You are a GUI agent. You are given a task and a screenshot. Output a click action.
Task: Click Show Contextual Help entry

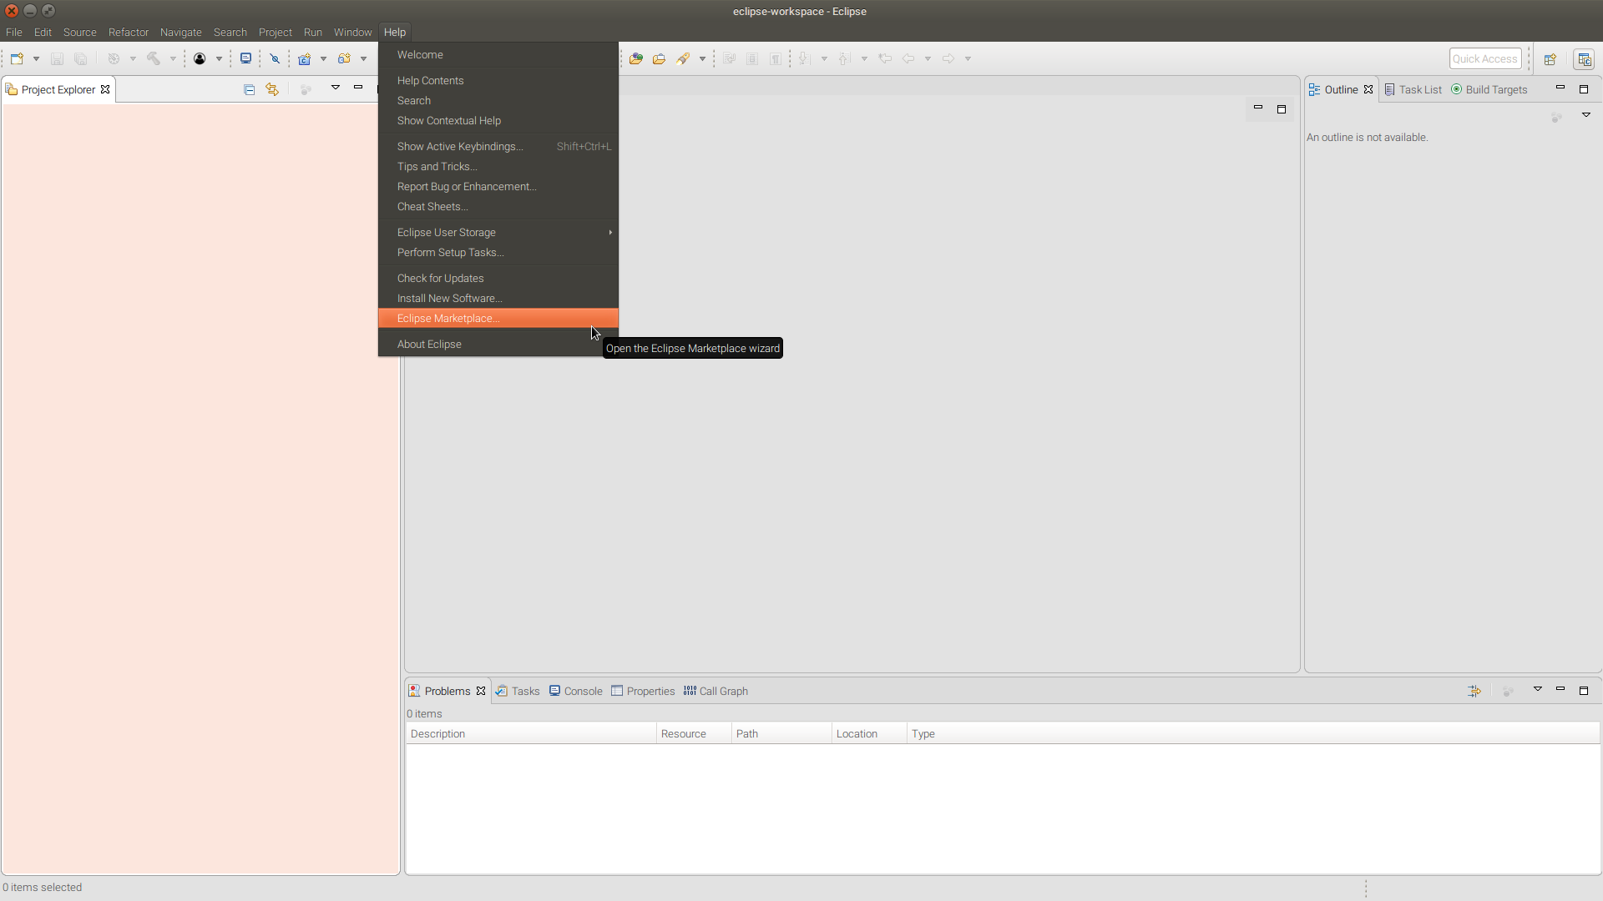point(498,120)
